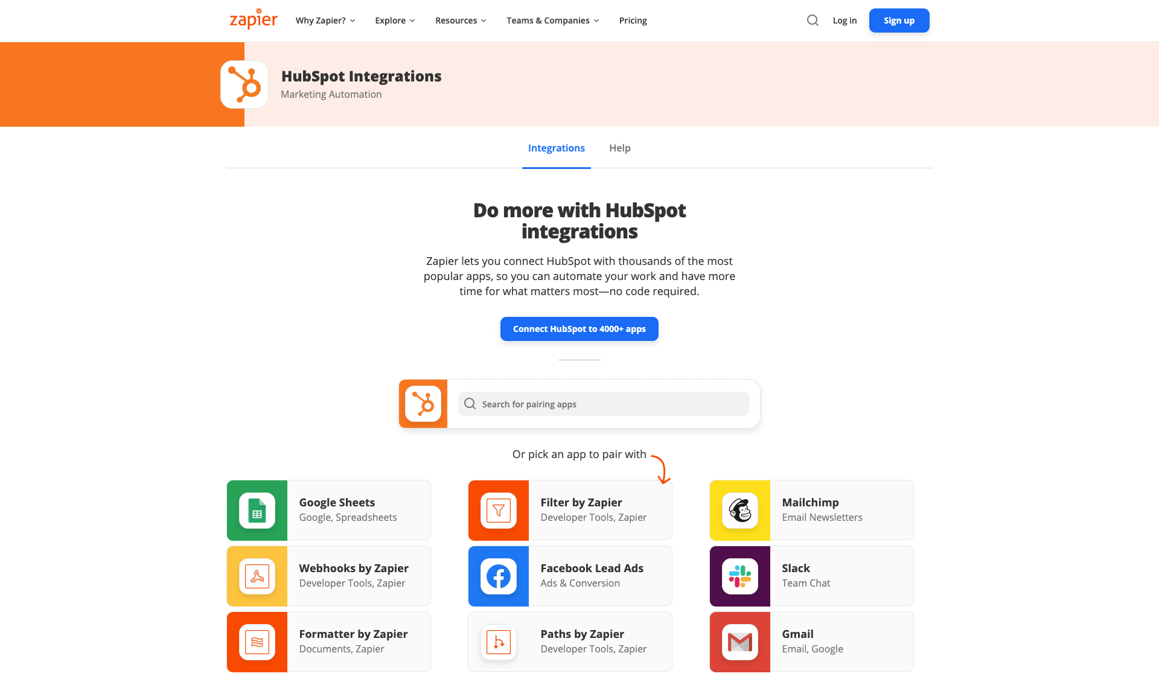This screenshot has width=1159, height=685.
Task: Open the Facebook Lead Ads link
Action: pos(570,576)
